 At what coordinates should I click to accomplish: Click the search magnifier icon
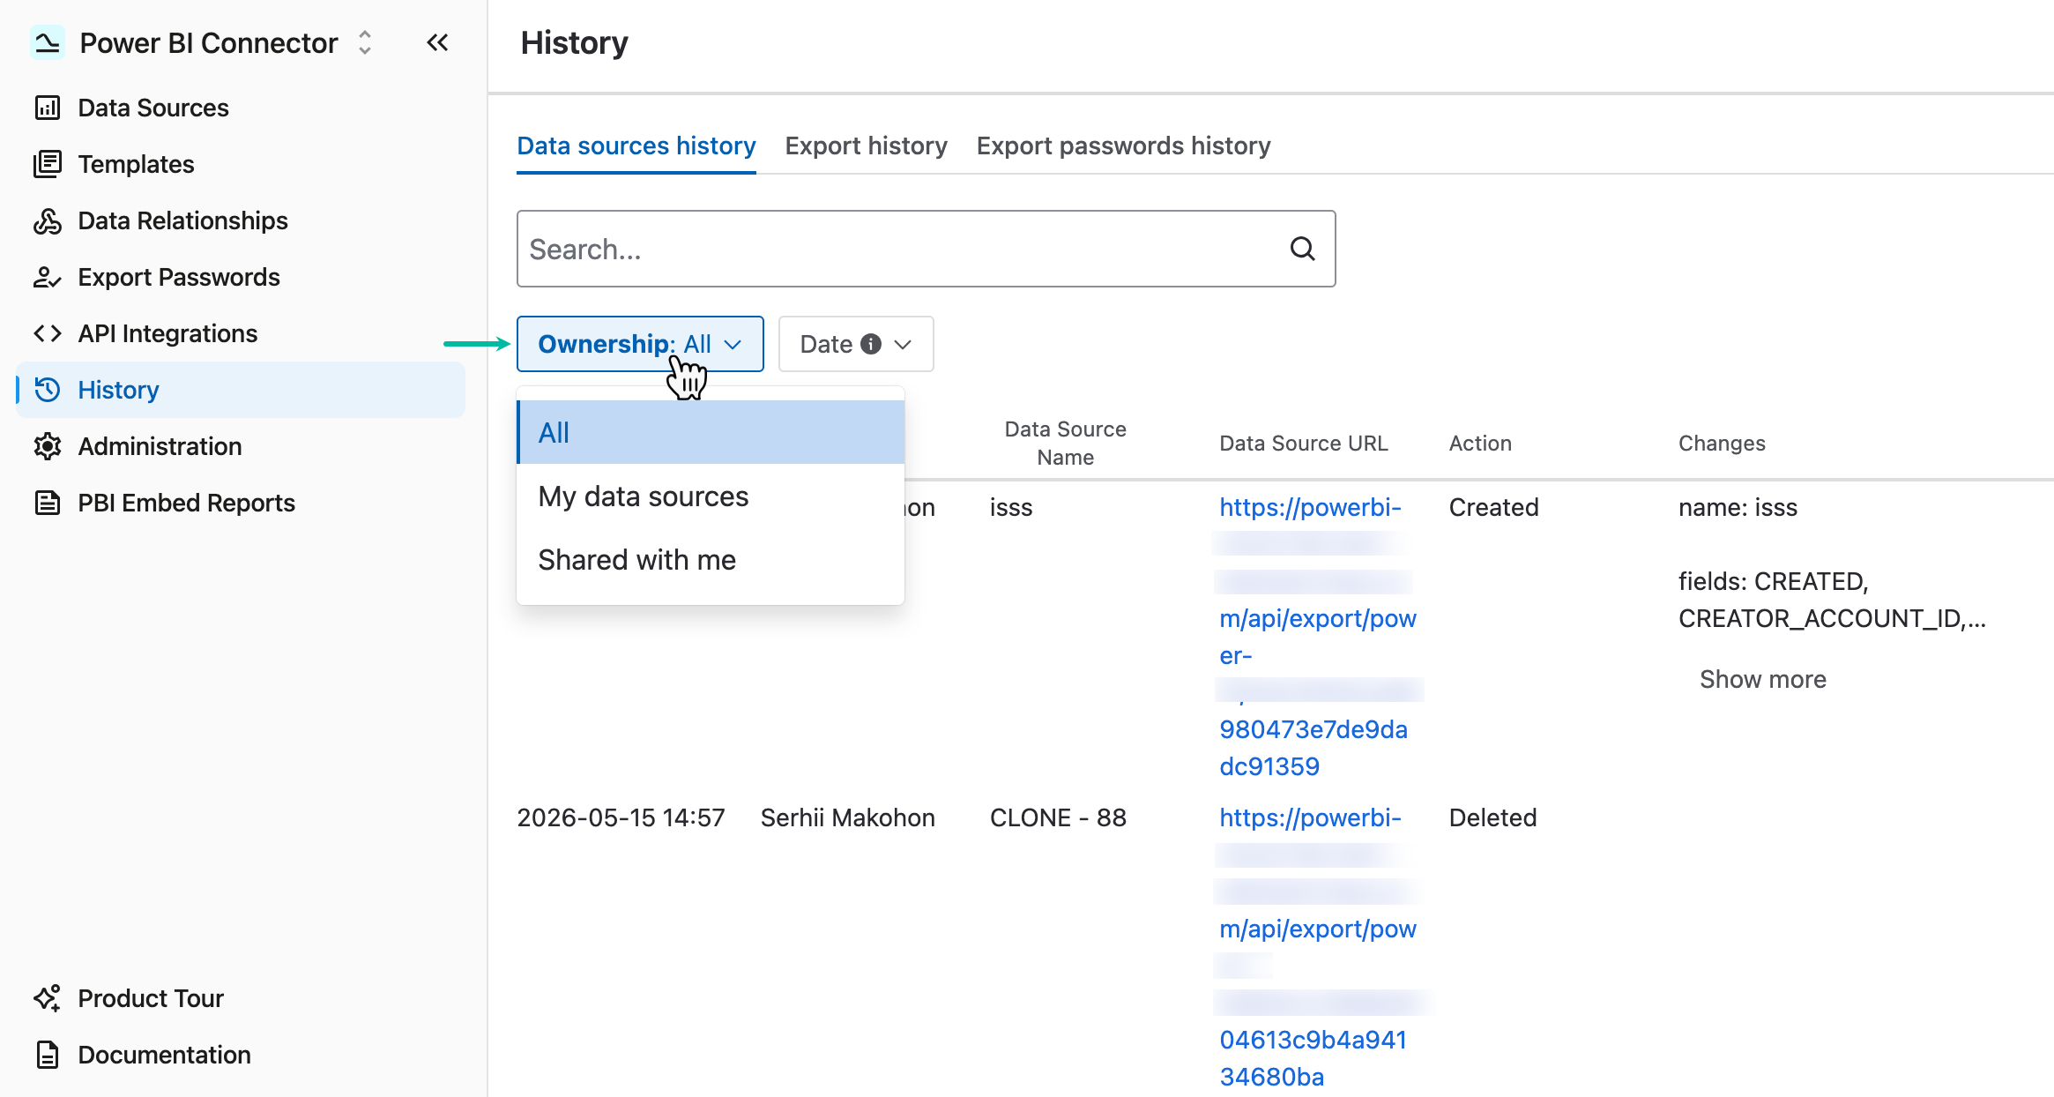(1303, 249)
